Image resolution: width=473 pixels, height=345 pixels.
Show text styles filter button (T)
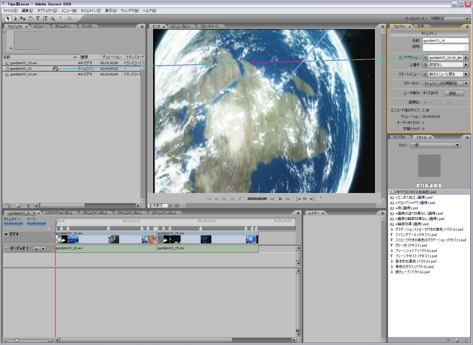(429, 185)
